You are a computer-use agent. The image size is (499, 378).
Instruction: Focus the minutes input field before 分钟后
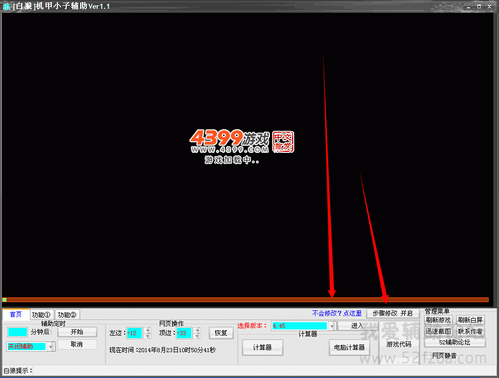pos(18,332)
